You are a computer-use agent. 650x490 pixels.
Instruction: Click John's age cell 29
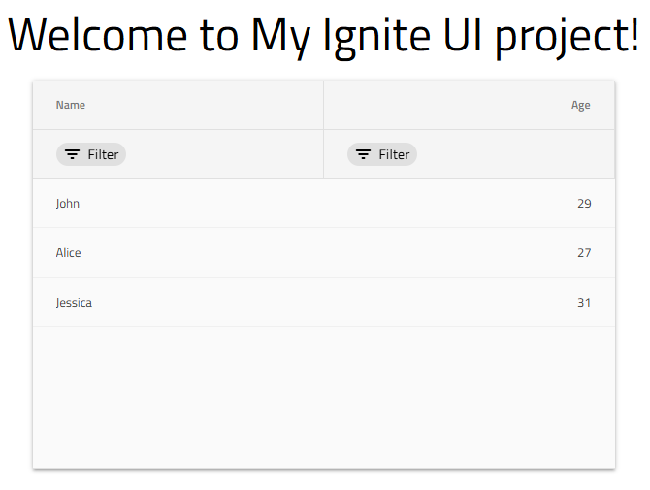583,204
